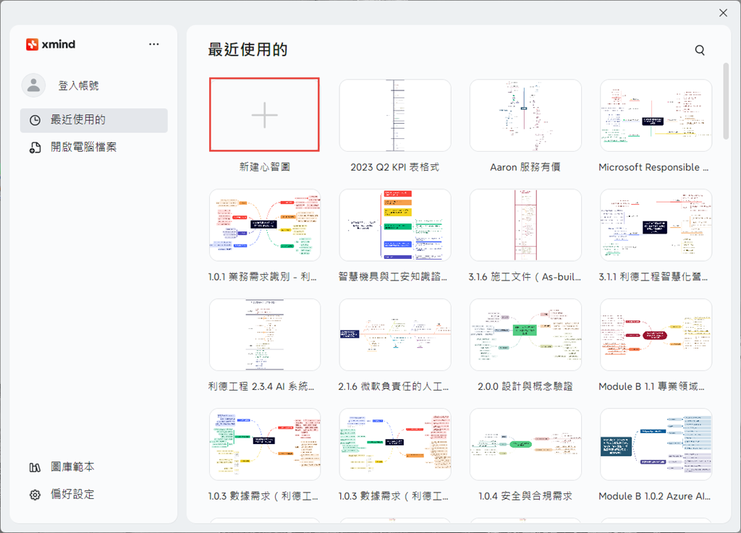Click the clock icon for recent files

[35, 120]
